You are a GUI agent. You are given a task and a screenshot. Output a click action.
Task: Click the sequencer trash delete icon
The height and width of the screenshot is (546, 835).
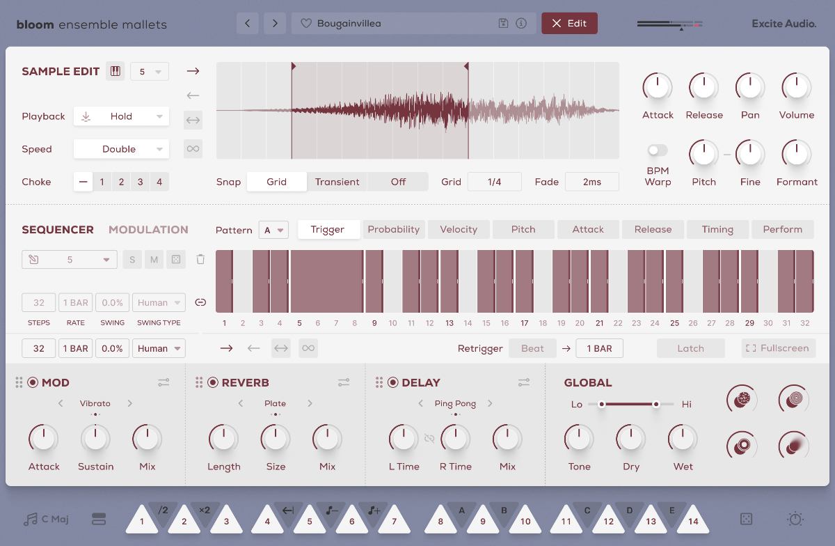(x=200, y=259)
